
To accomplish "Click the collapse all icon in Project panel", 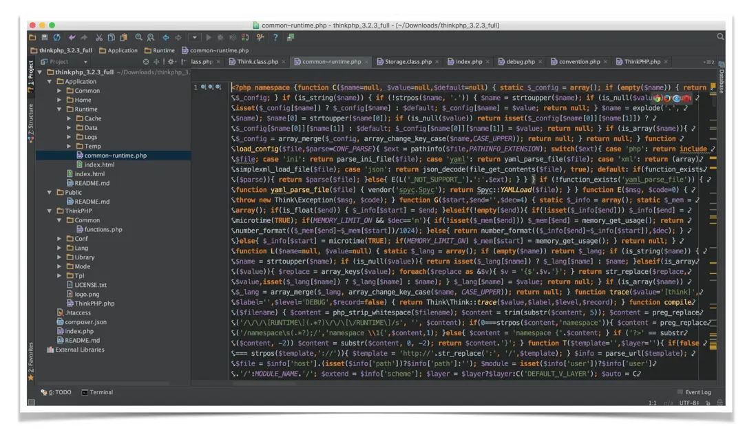I will (x=156, y=62).
